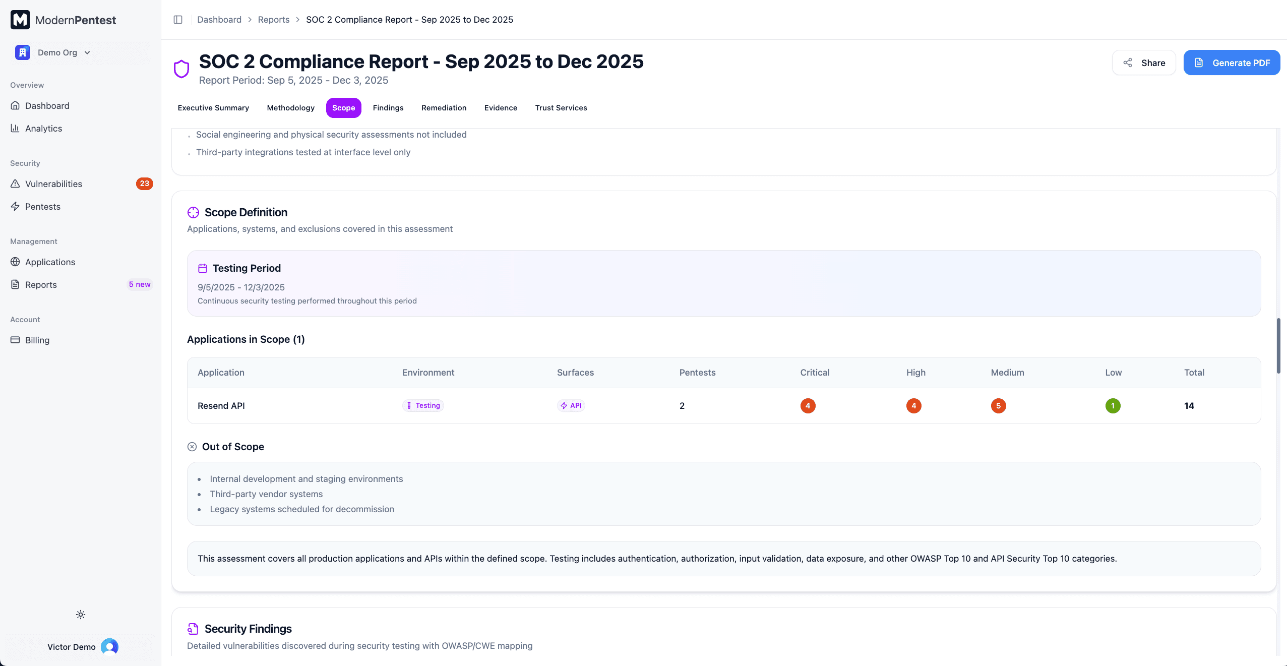The image size is (1287, 666).
Task: Click the Generate PDF button
Action: 1232,63
